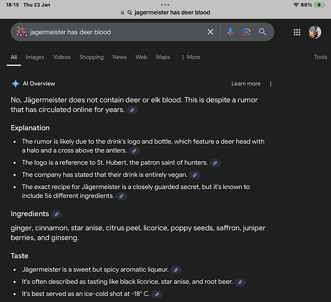The image size is (331, 302).
Task: Expand the More search filters menu
Action: tap(191, 57)
